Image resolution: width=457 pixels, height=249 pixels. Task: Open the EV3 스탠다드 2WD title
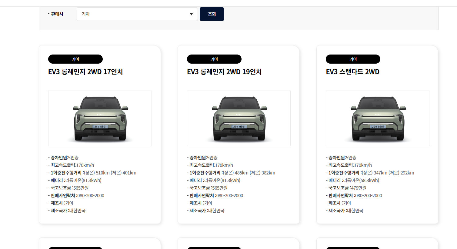tap(353, 72)
